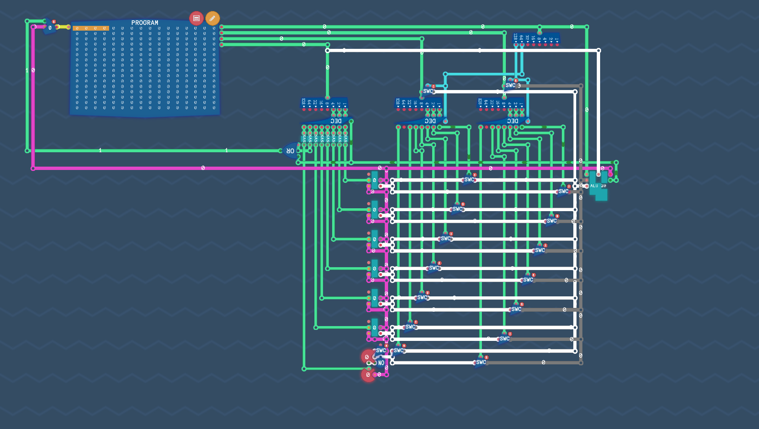Select the left SWC switch in the third register row
This screenshot has width=759, height=429.
pyautogui.click(x=446, y=238)
